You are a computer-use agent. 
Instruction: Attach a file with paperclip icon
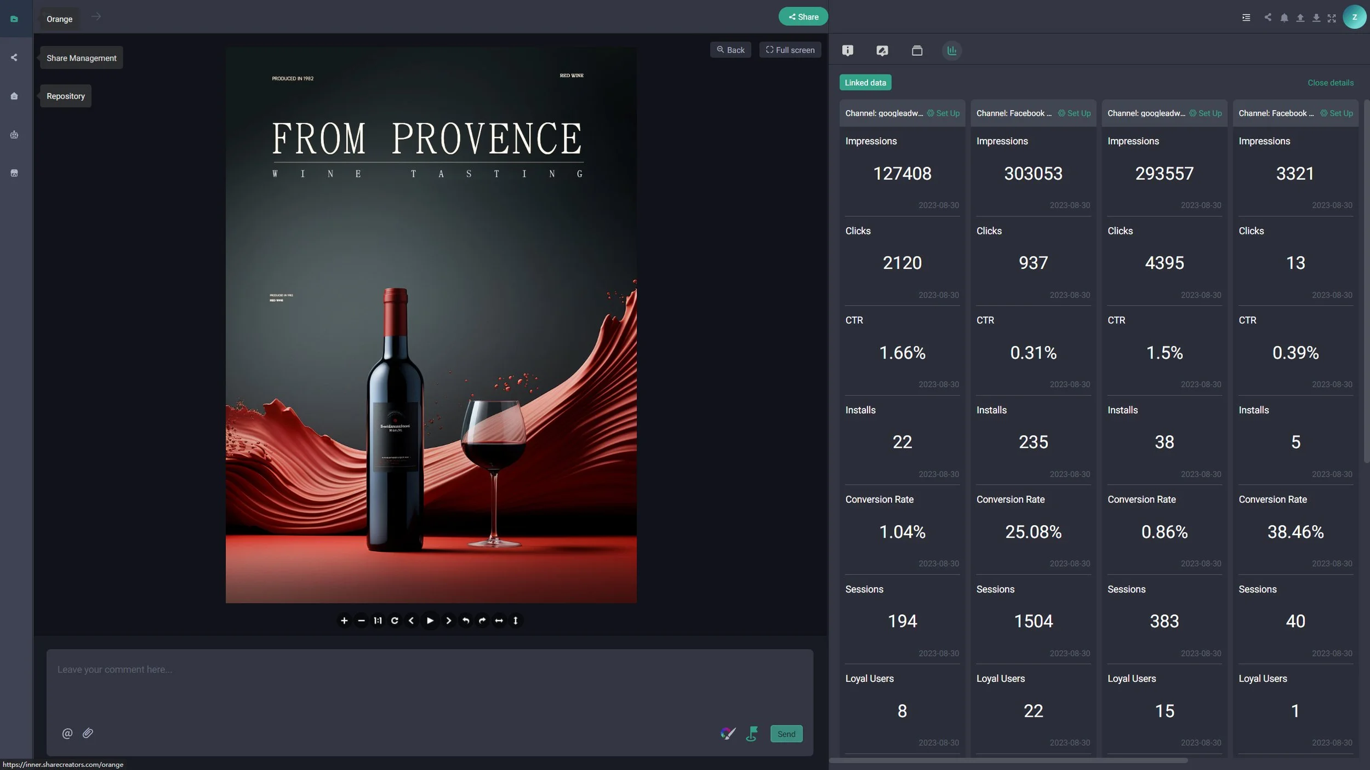88,733
